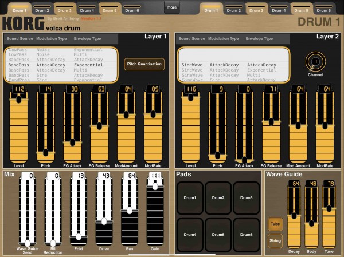Click the Layer 2 Pitch slider handle
The height and width of the screenshot is (257, 344).
[217, 155]
